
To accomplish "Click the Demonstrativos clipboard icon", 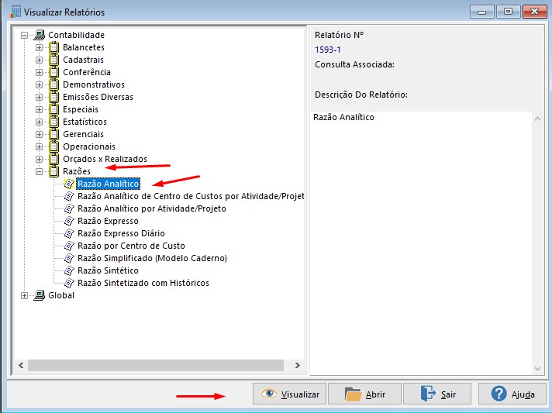I will [53, 84].
